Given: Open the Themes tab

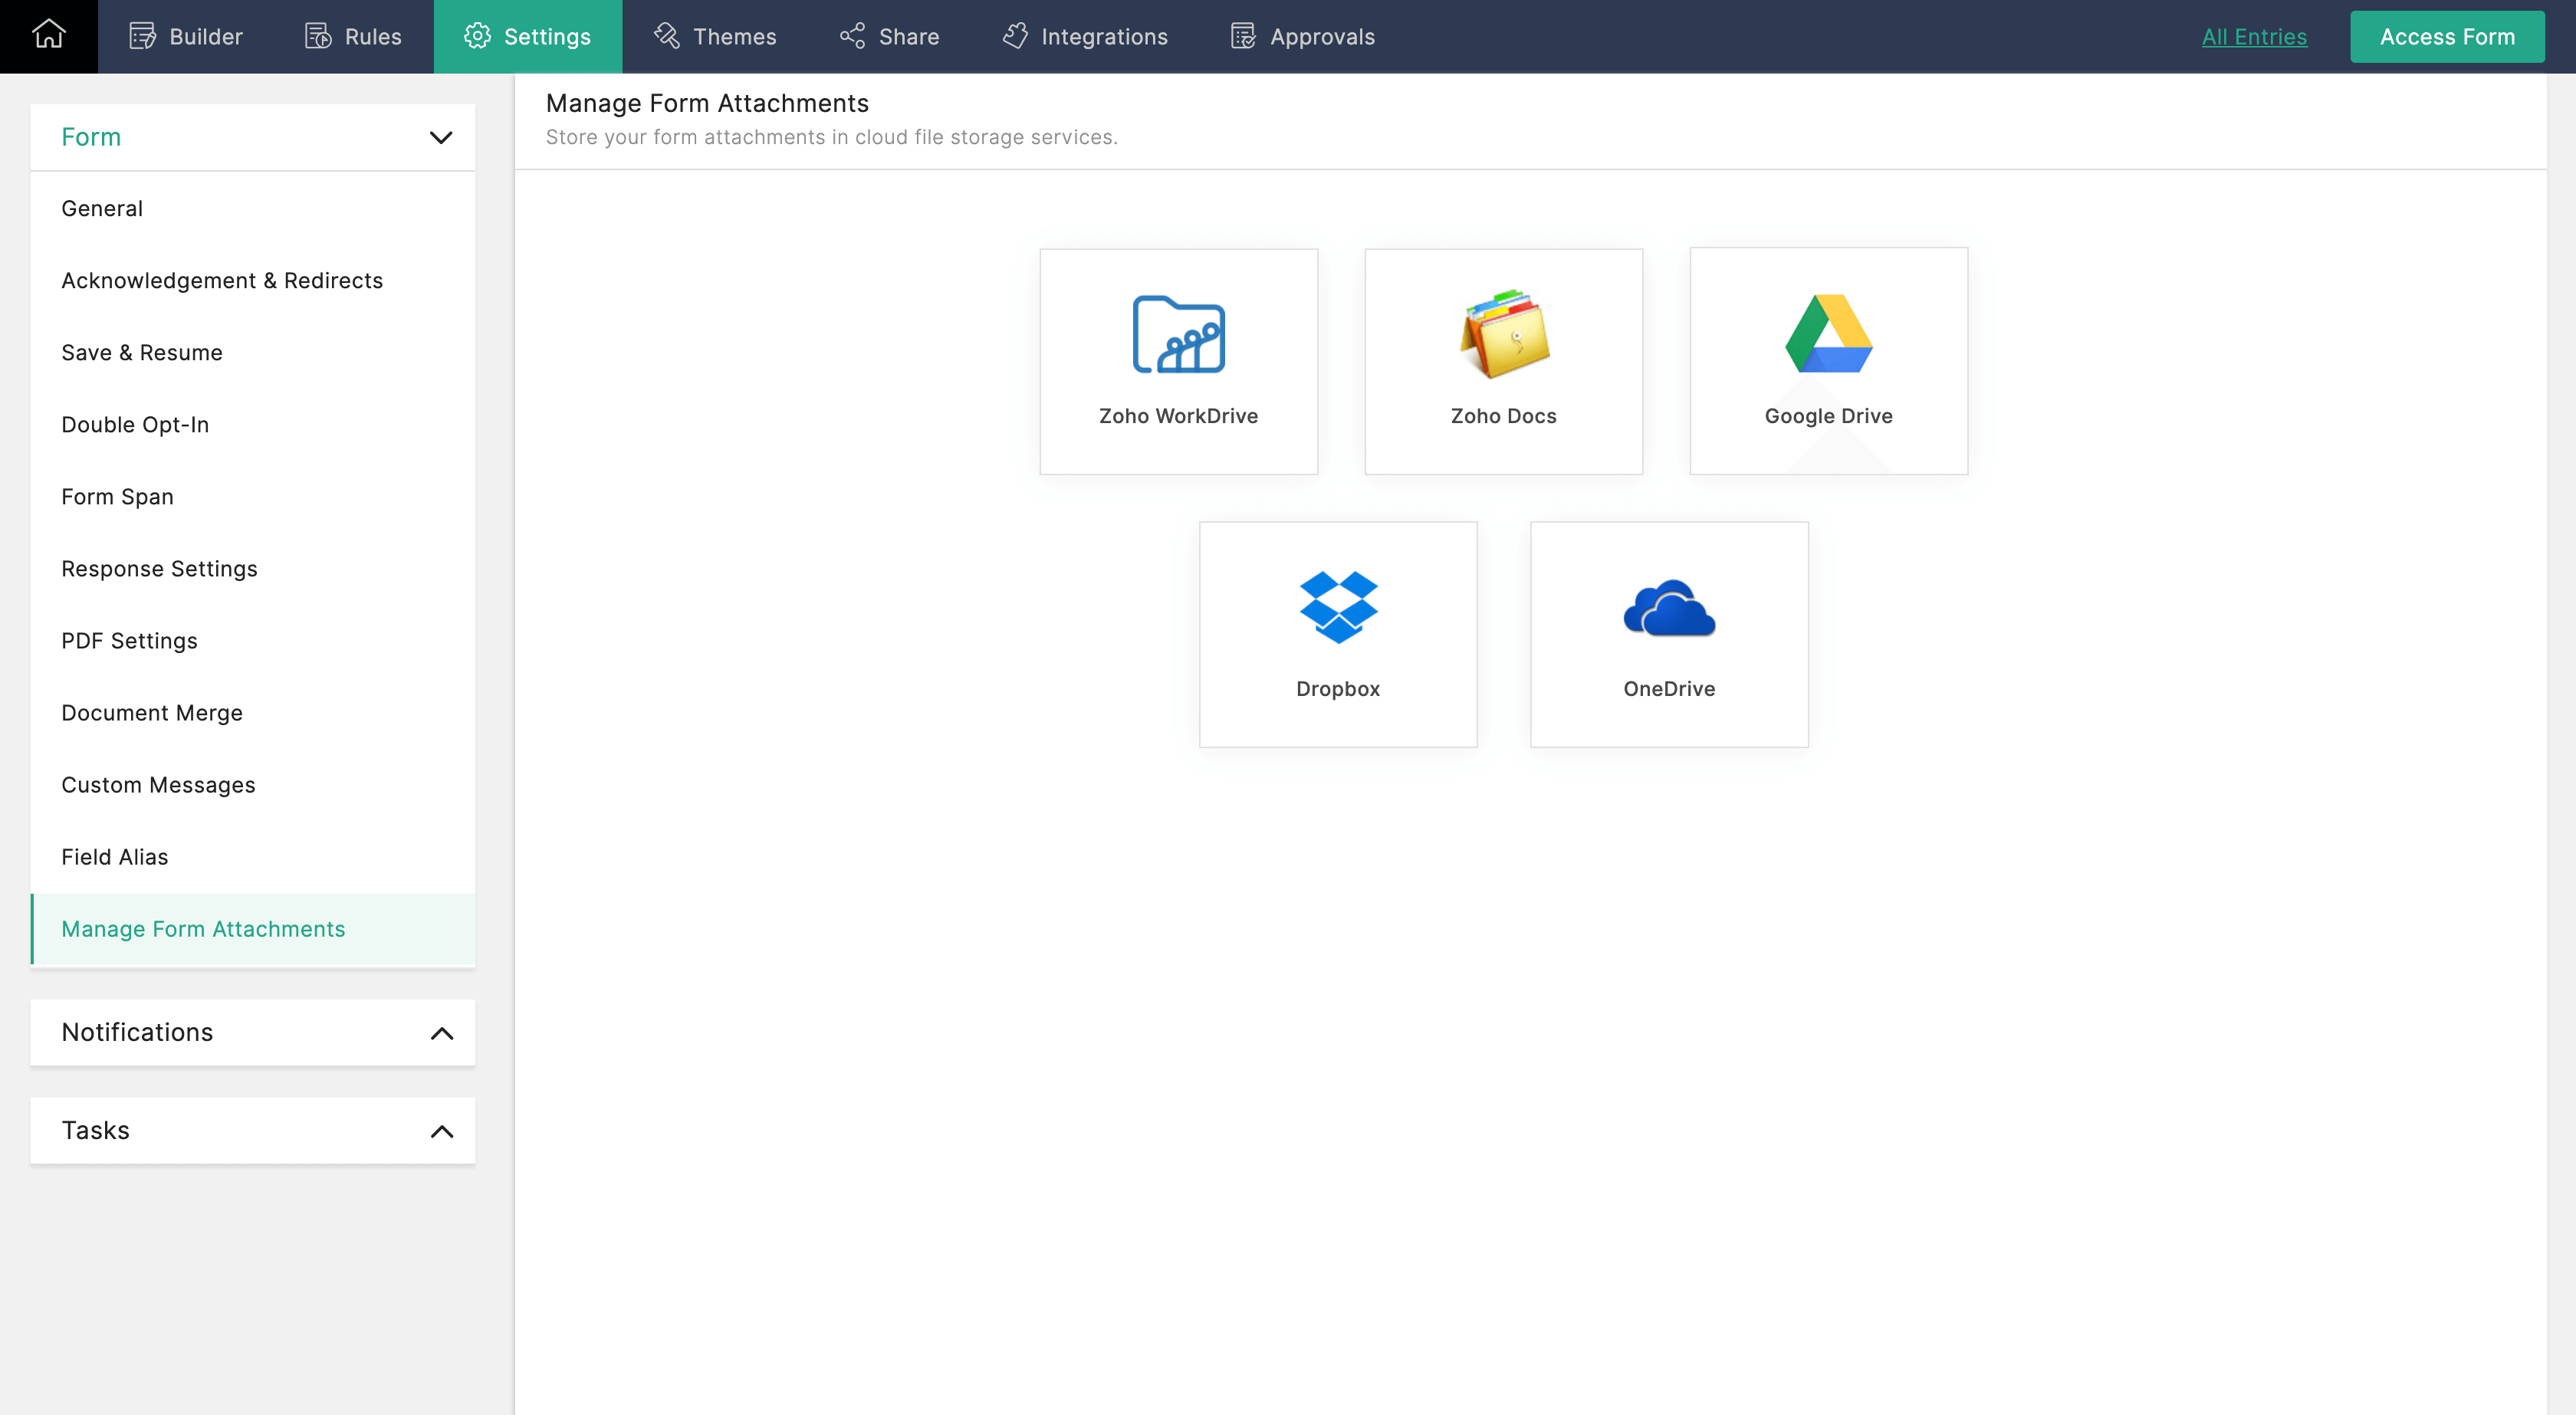Looking at the screenshot, I should pyautogui.click(x=715, y=37).
